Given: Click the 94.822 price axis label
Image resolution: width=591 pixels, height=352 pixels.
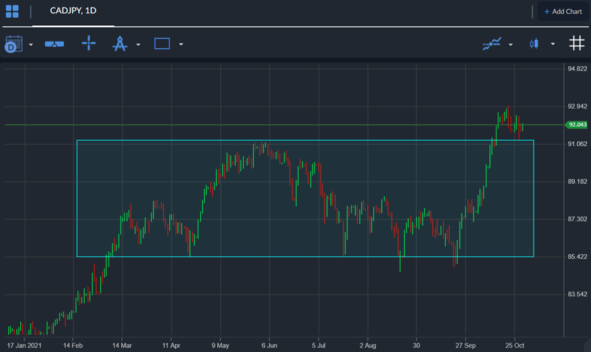Looking at the screenshot, I should tap(577, 69).
